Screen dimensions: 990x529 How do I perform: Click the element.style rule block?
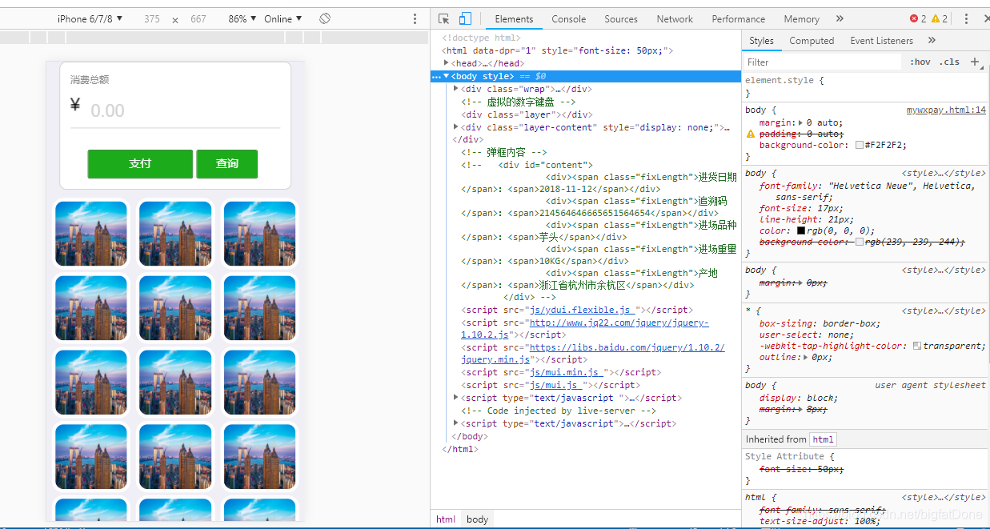pos(866,86)
